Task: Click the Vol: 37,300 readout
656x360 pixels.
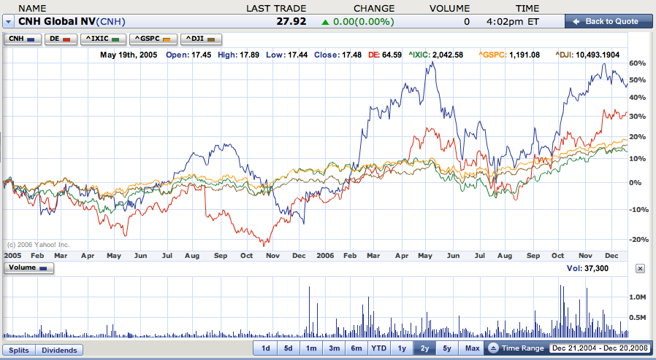Action: coord(587,268)
